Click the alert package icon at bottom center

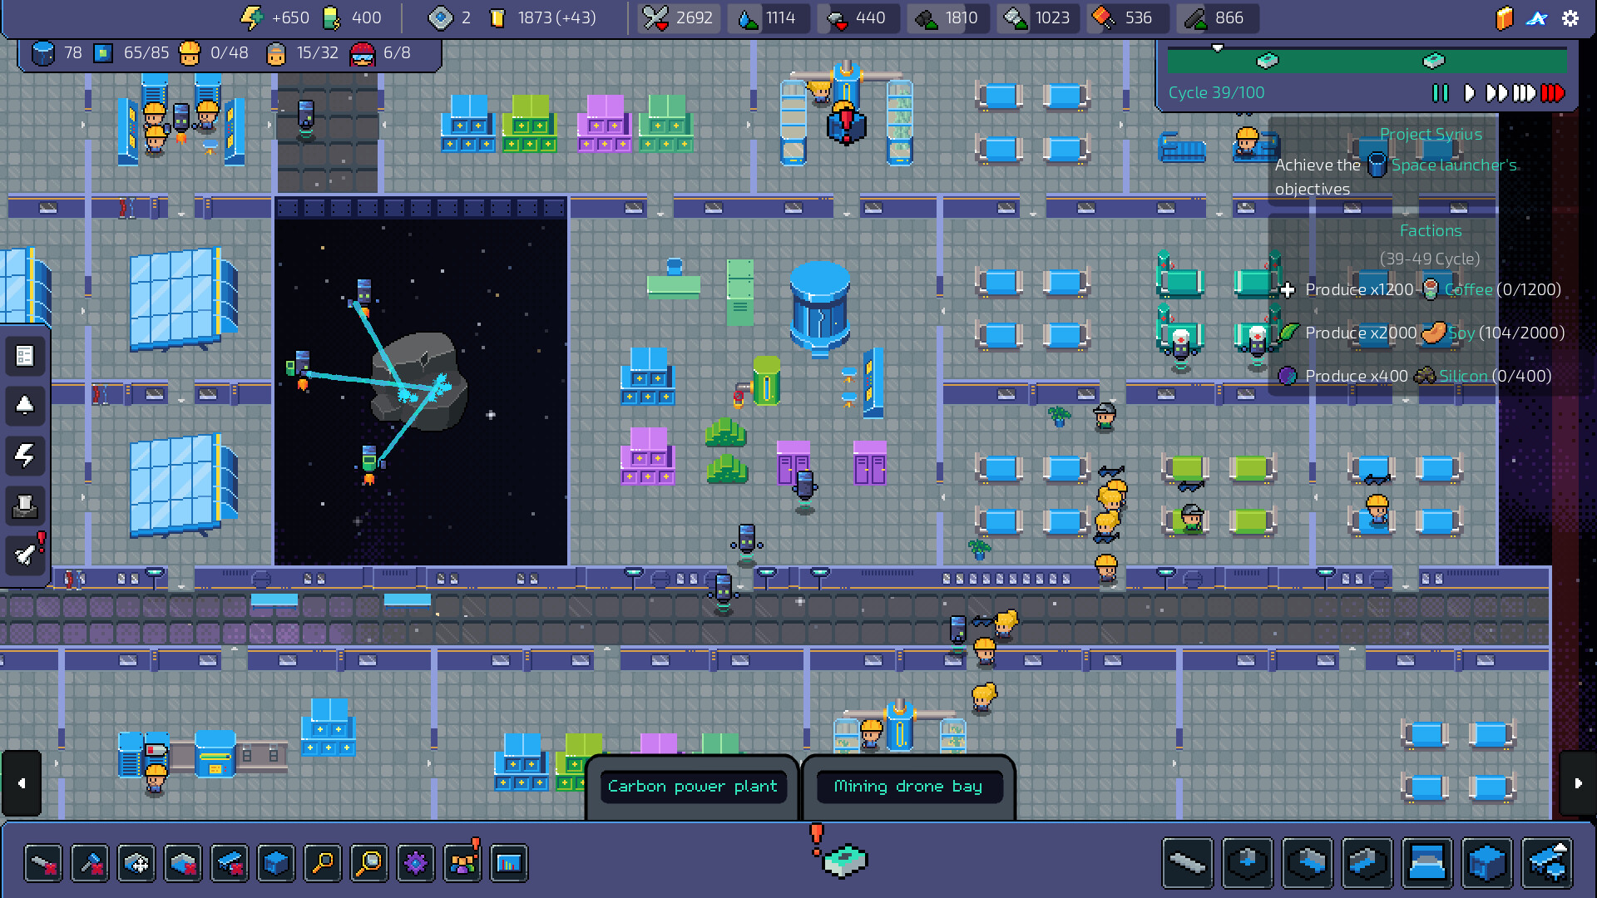[x=844, y=861]
